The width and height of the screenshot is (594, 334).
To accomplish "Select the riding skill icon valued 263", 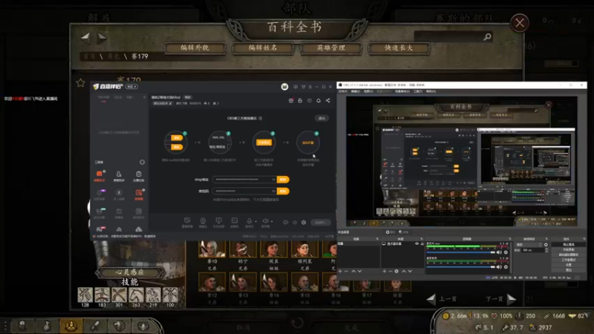I will pos(136,295).
